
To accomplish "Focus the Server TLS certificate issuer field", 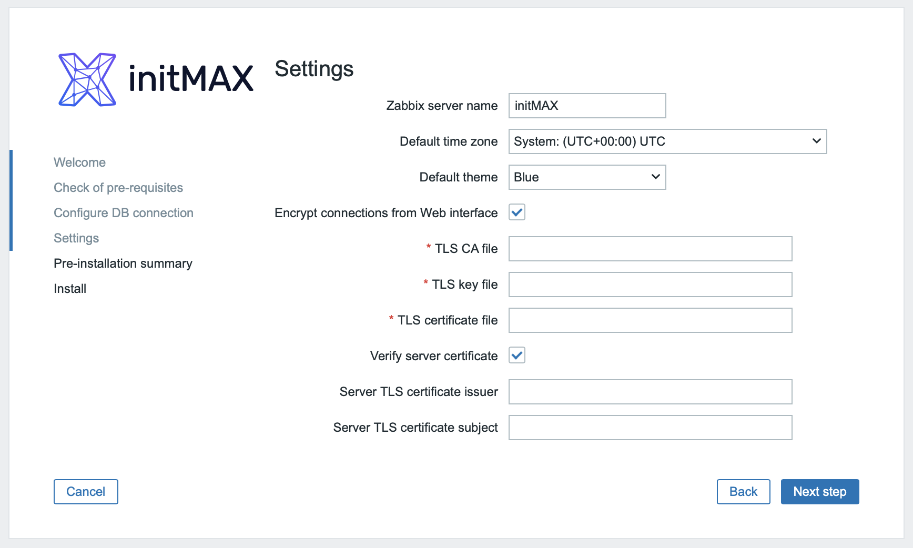I will [x=650, y=392].
